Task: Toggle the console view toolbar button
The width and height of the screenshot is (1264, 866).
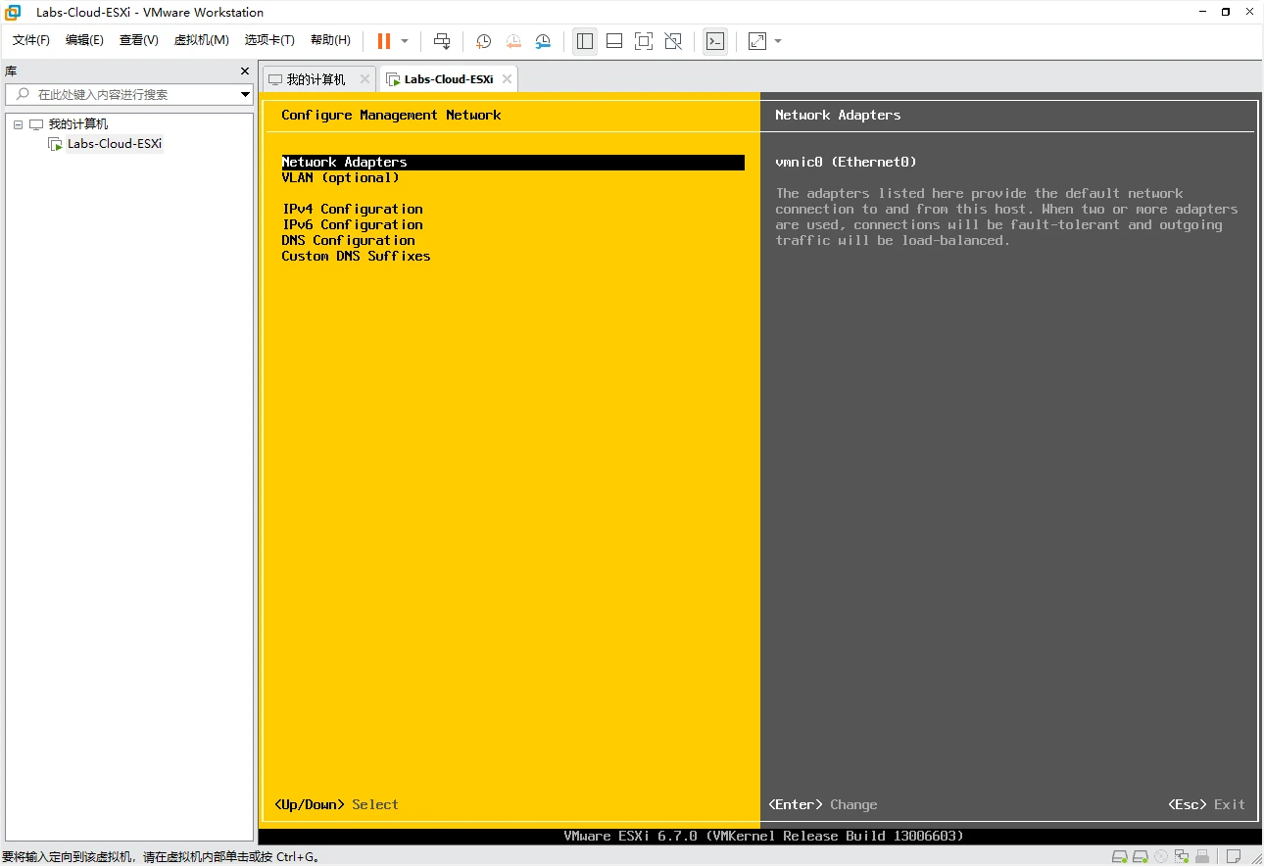Action: [715, 41]
